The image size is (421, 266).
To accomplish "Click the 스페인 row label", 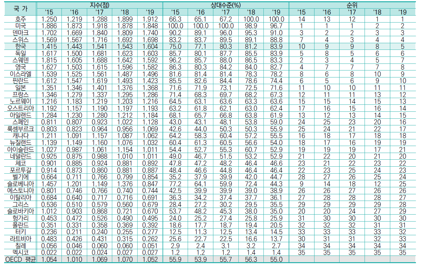I will (x=21, y=121).
